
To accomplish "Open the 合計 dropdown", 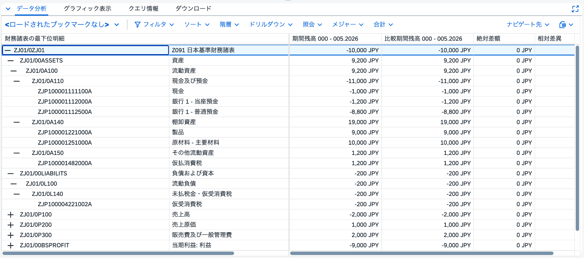I will point(383,24).
